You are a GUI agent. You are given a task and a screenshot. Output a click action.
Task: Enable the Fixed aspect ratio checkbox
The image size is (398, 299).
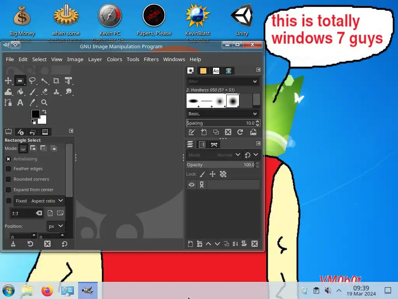(x=9, y=201)
